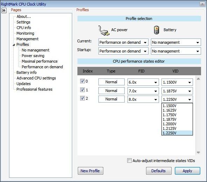Open the Current AC power profile dropdown

tap(123, 42)
